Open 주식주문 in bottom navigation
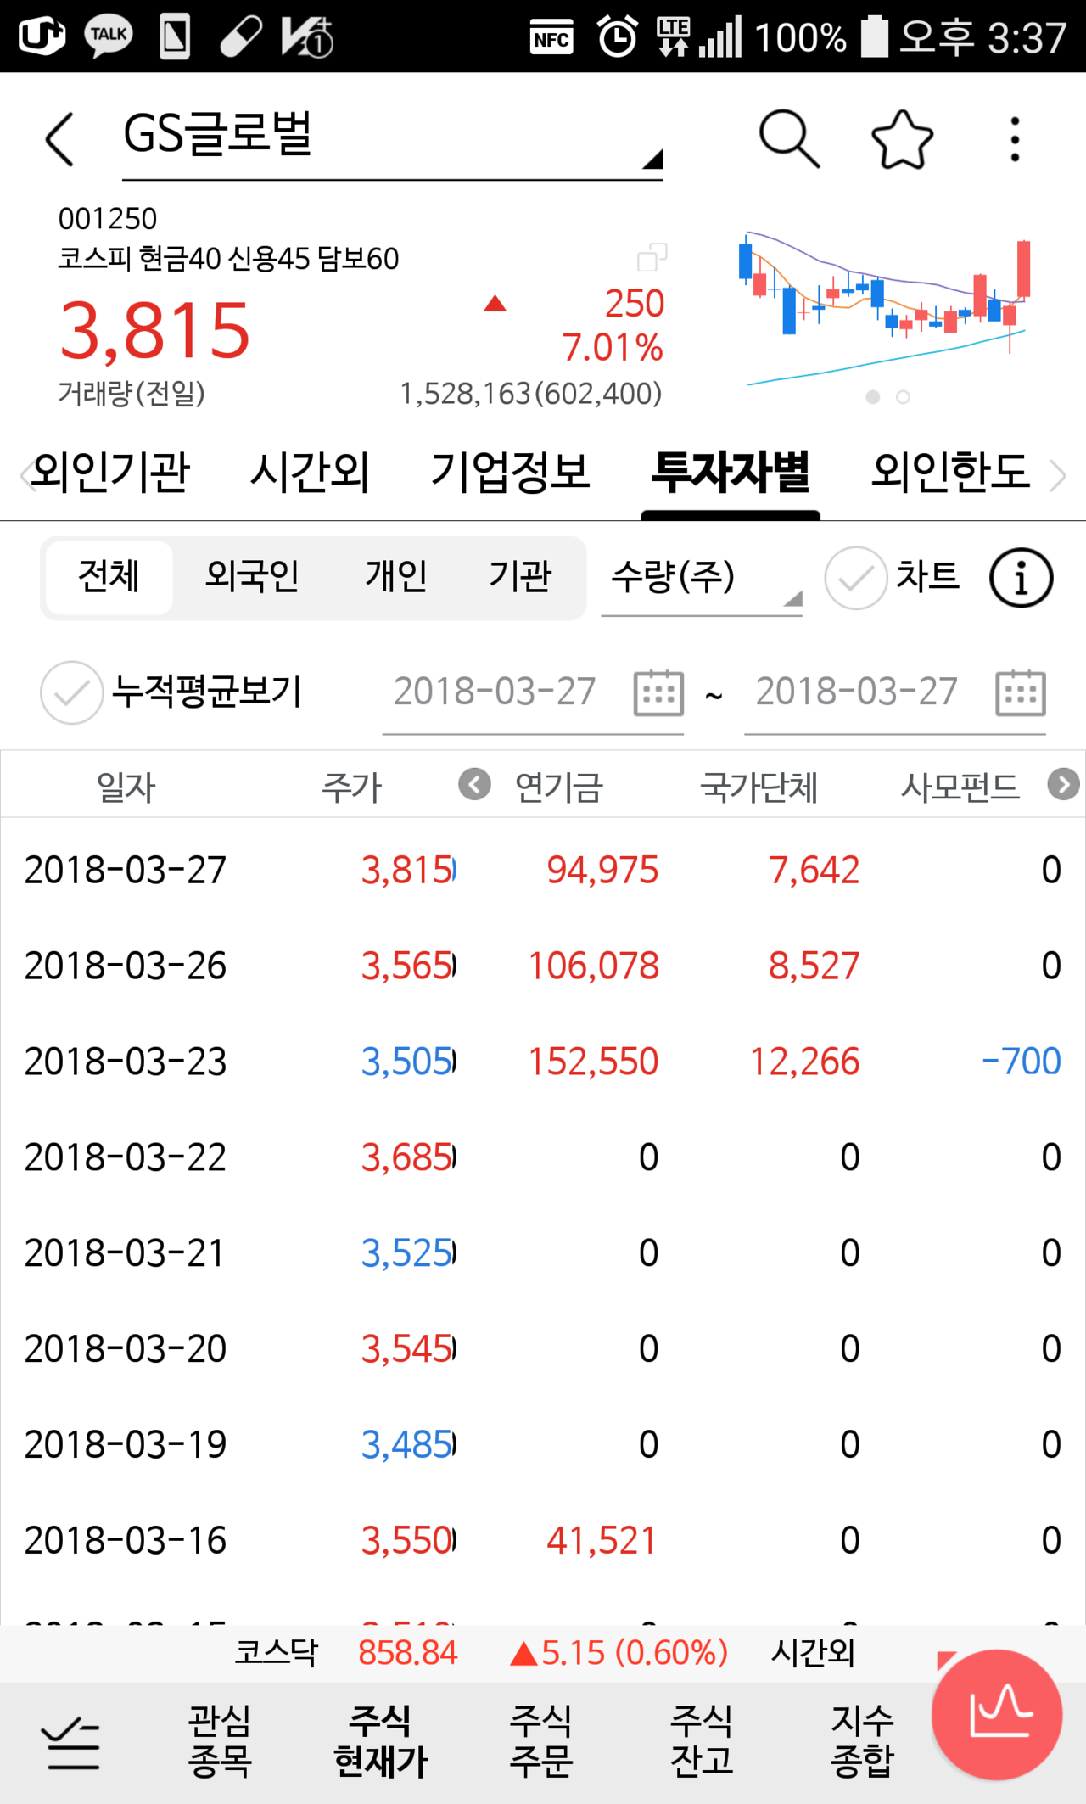The width and height of the screenshot is (1086, 1804). coord(541,1741)
